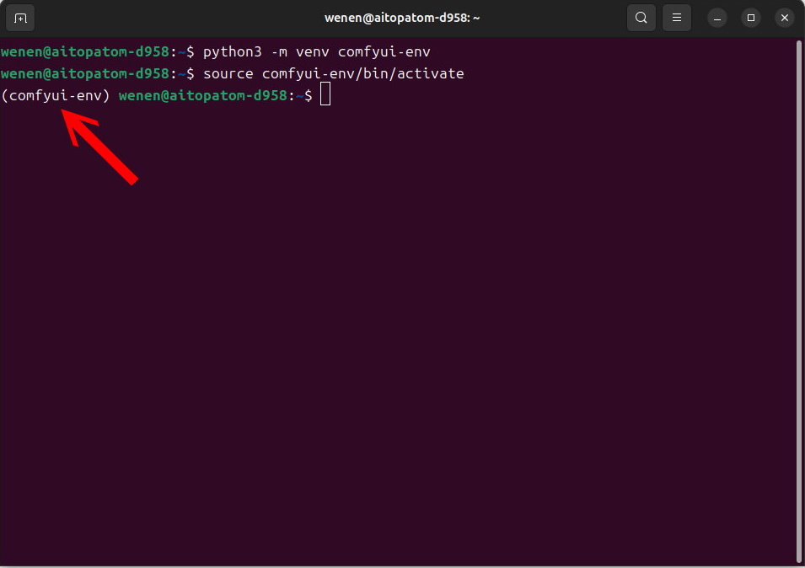Select the green username on first prompt line
Screen dimensions: 805x568
[x=84, y=51]
